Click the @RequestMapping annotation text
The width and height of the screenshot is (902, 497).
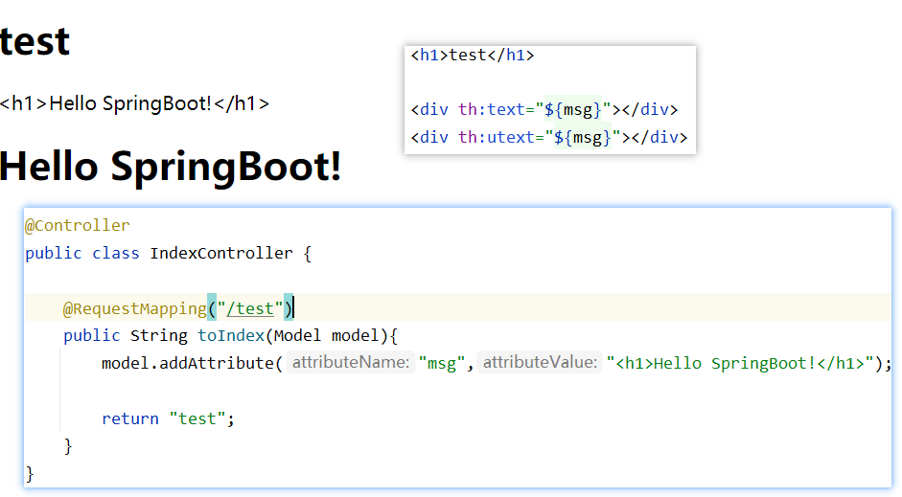[x=135, y=308]
